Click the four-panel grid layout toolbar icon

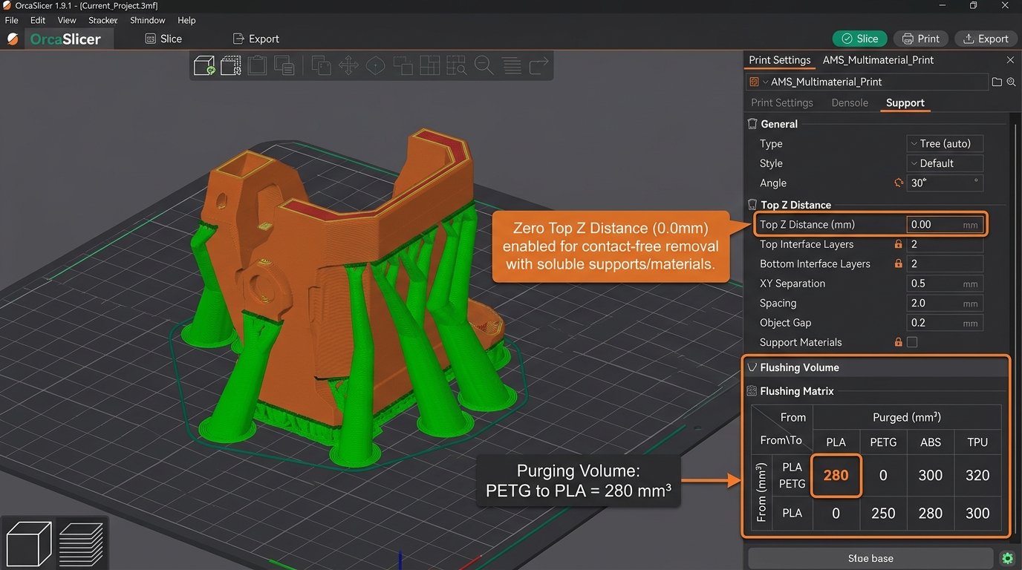[x=429, y=65]
